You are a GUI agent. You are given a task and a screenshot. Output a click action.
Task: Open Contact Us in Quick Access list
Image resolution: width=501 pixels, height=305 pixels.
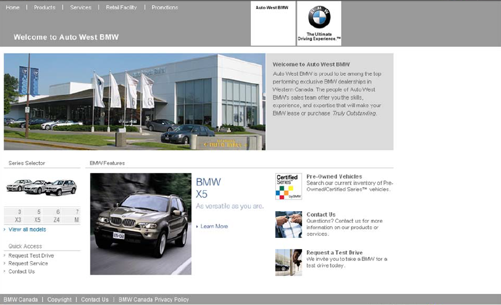22,271
